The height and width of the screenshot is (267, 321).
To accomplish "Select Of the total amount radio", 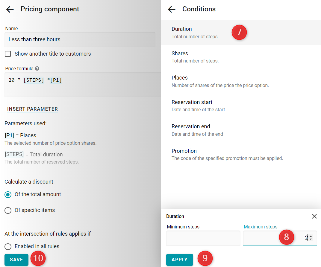I will pyautogui.click(x=8, y=194).
